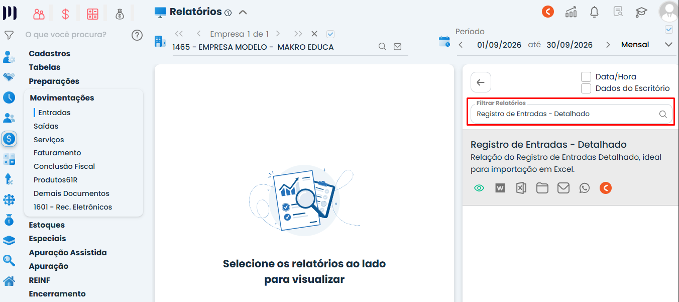Expand the Estoques menu
The image size is (679, 302).
47,225
